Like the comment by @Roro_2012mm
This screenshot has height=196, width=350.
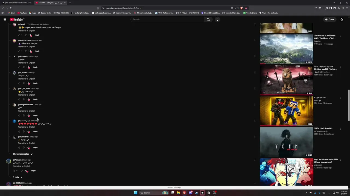(19, 51)
